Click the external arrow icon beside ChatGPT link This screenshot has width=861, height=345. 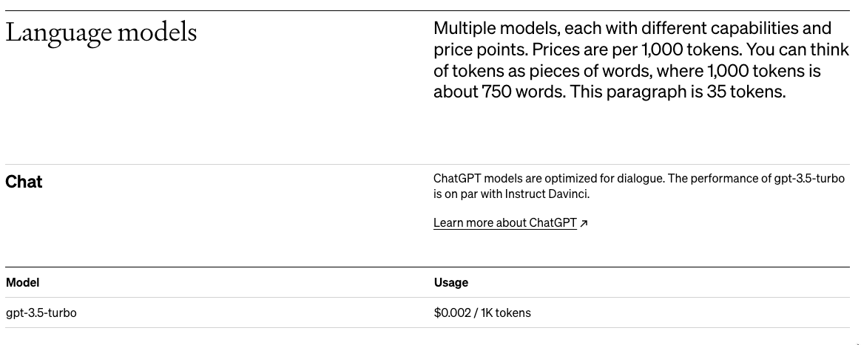[584, 223]
